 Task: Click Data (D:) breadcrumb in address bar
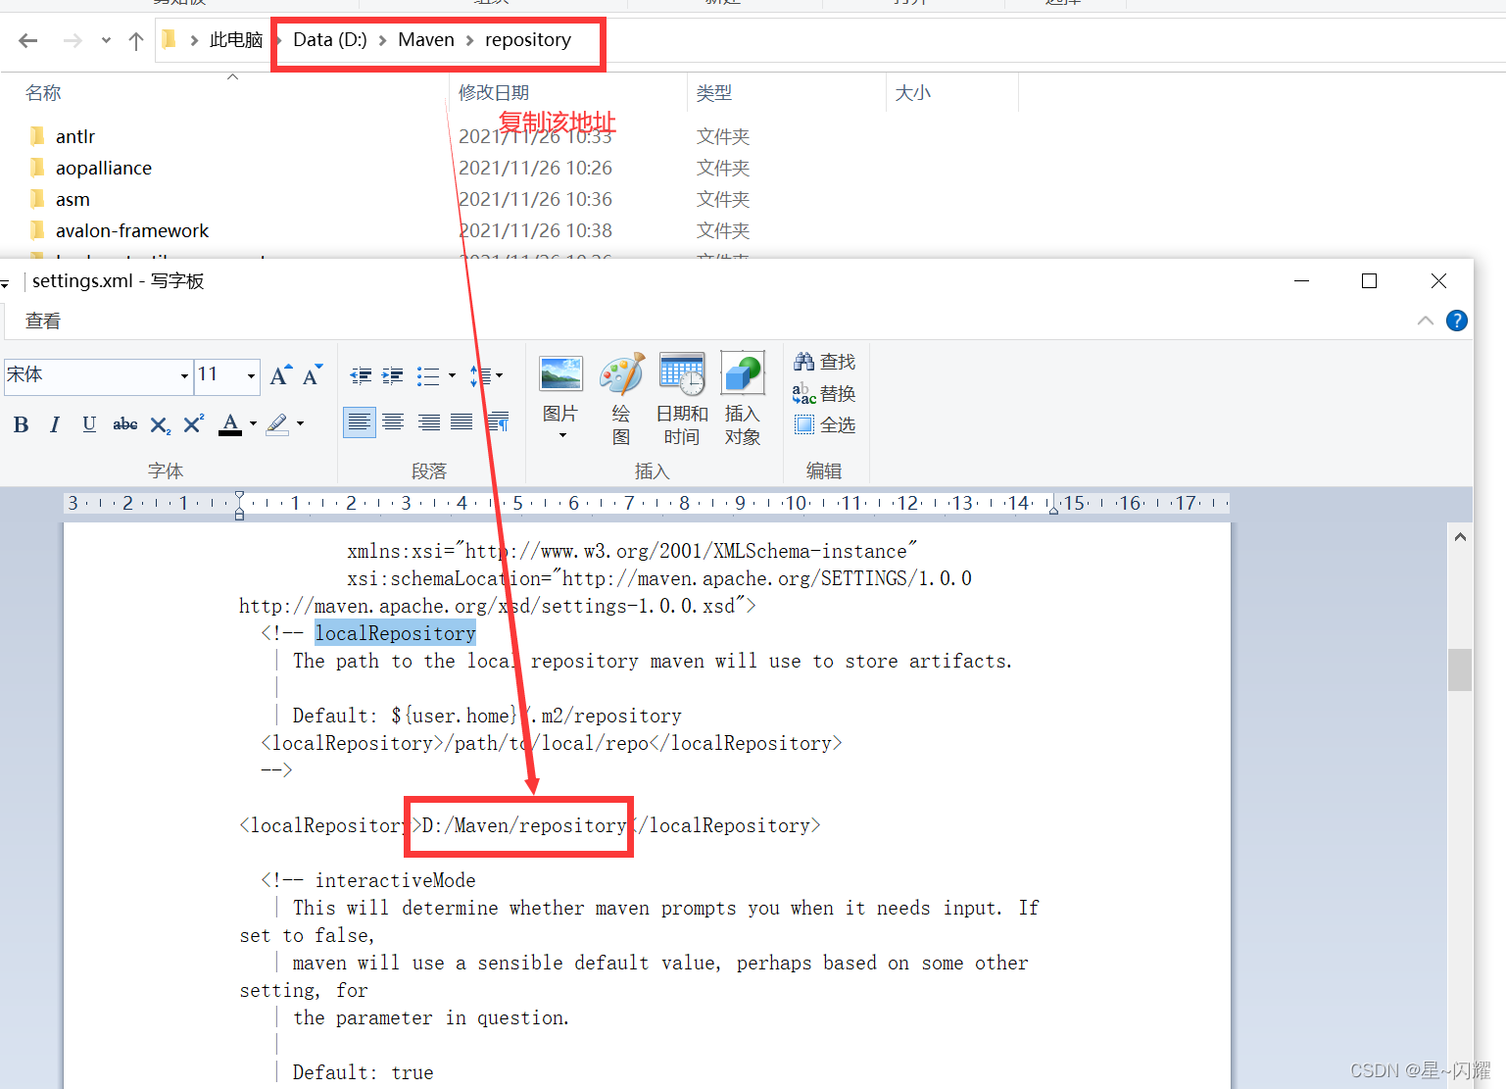click(330, 40)
